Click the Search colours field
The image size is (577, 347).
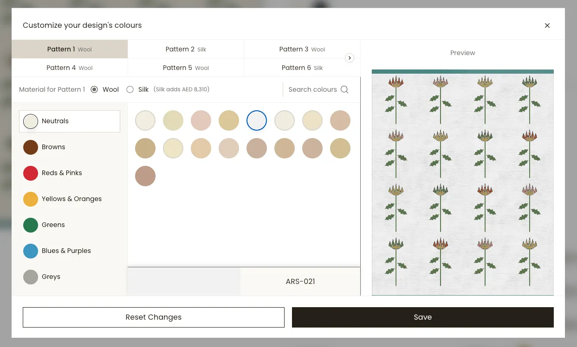[x=318, y=89]
